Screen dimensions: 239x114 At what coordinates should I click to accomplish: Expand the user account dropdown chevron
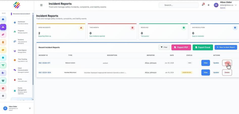(x=236, y=5)
